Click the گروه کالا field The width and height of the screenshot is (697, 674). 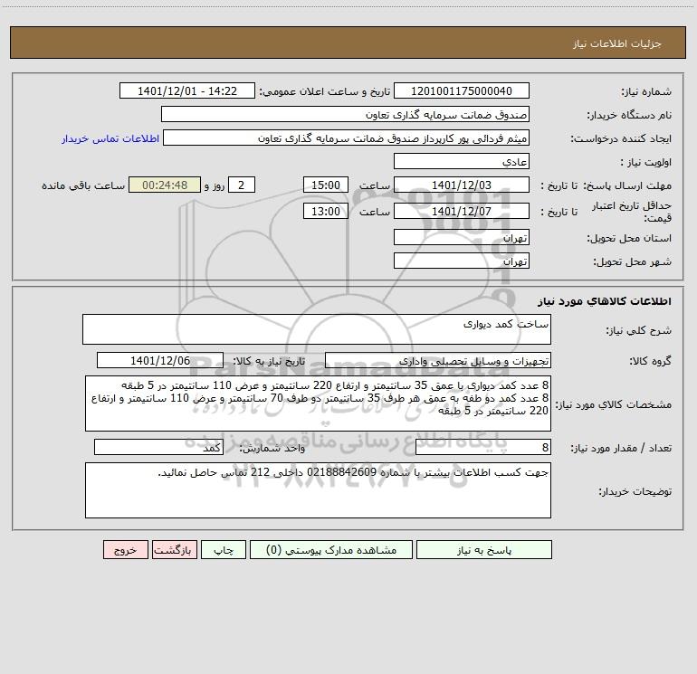pyautogui.click(x=438, y=361)
